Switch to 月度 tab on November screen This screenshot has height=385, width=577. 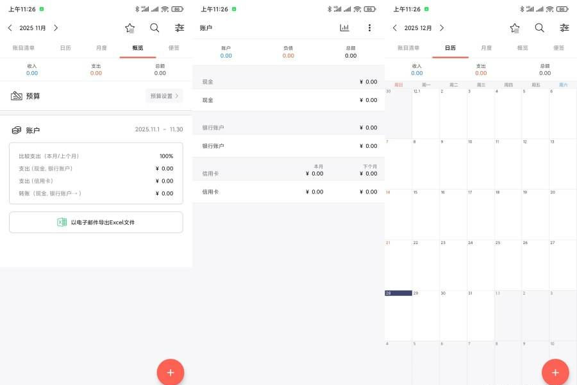101,48
